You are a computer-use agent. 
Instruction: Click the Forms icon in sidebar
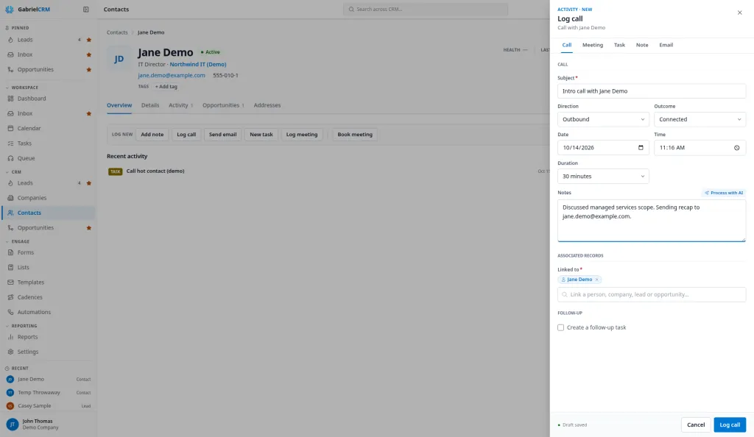(x=10, y=252)
